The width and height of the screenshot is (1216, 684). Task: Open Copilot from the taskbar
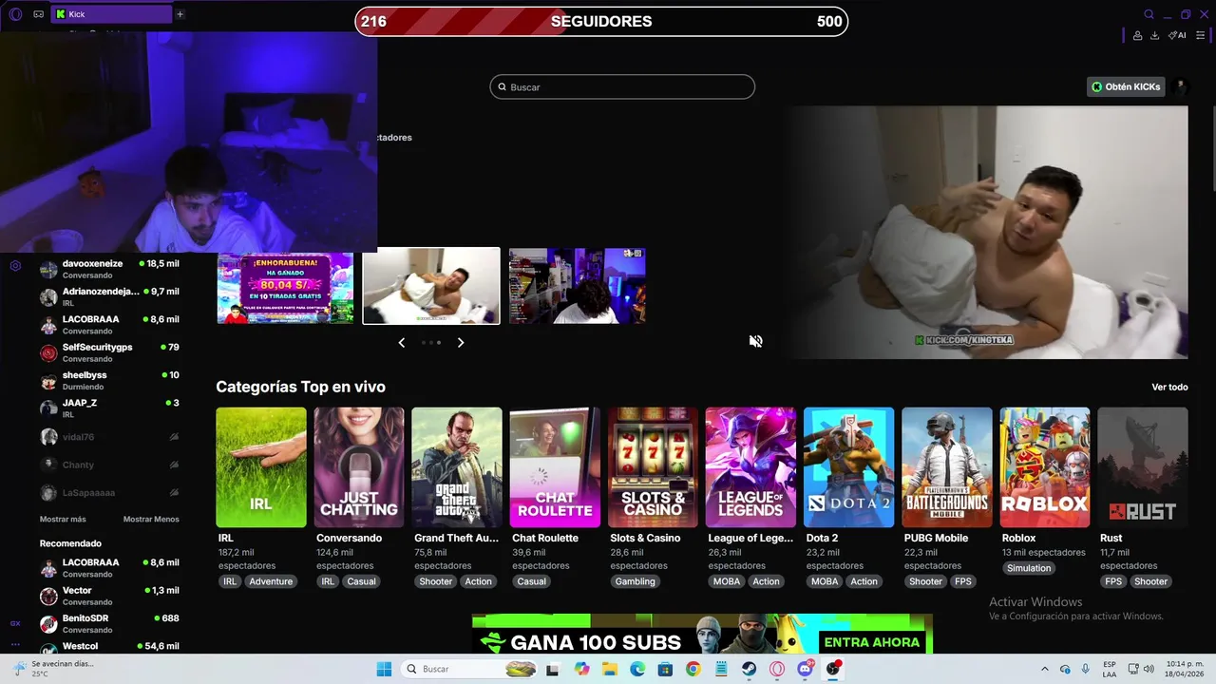[581, 669]
